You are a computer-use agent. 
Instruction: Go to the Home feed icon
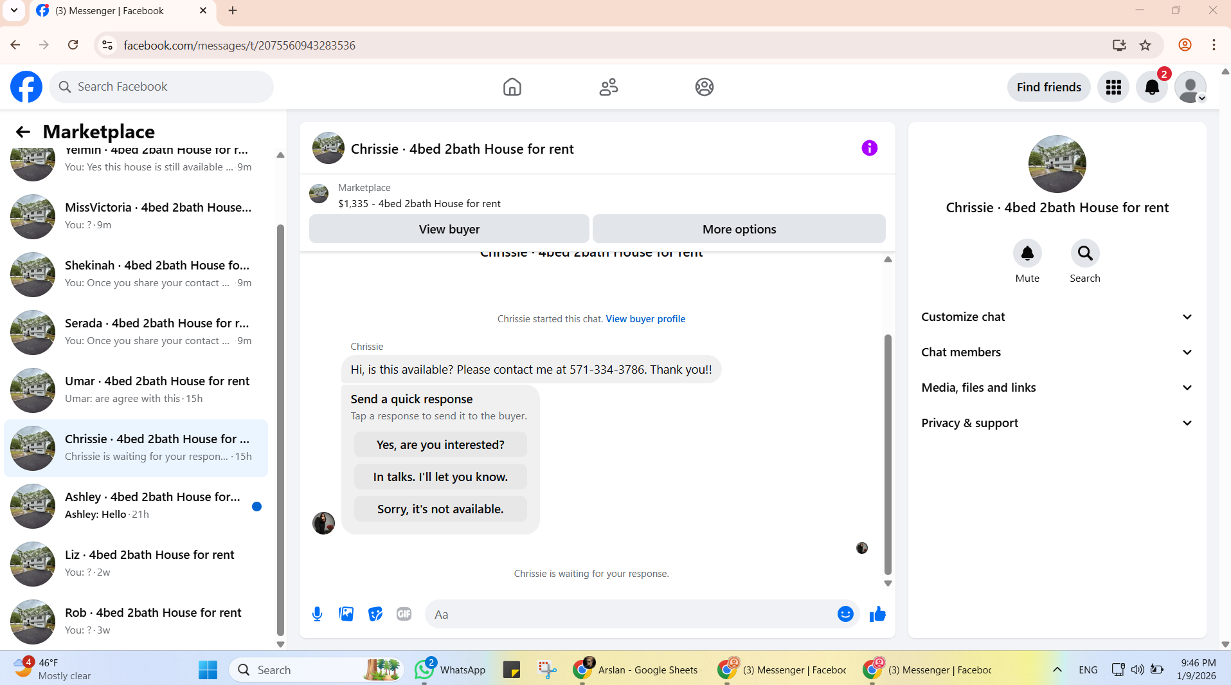512,87
